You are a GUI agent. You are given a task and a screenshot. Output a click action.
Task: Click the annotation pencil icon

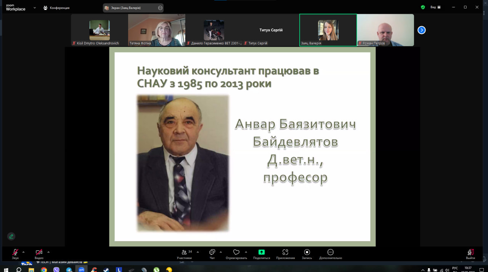coord(11,236)
